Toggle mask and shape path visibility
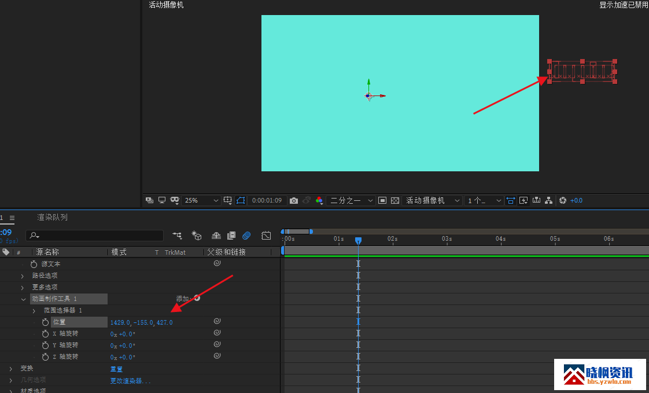 241,200
